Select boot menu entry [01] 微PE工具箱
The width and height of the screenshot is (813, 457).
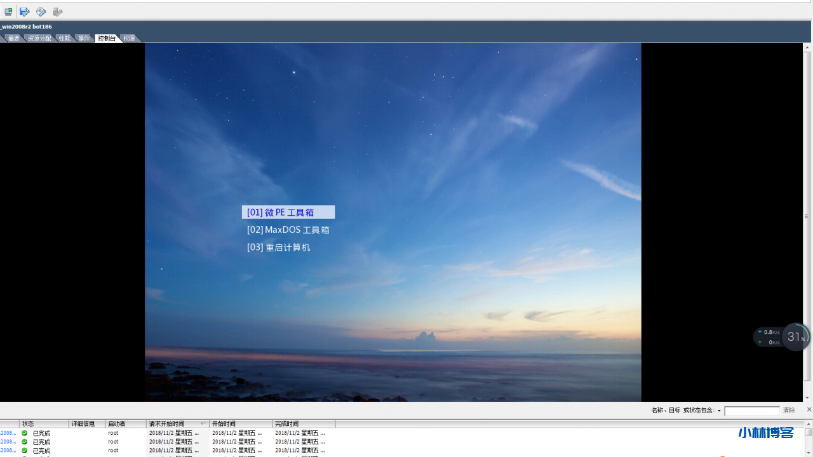pyautogui.click(x=288, y=213)
